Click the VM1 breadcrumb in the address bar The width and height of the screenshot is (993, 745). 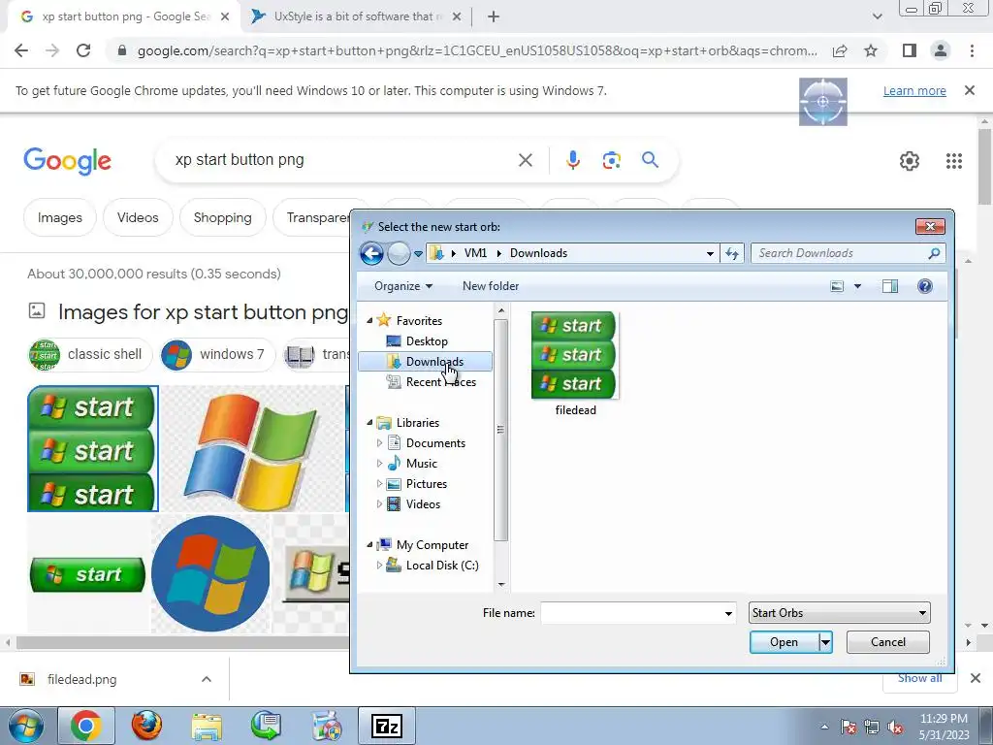475,253
